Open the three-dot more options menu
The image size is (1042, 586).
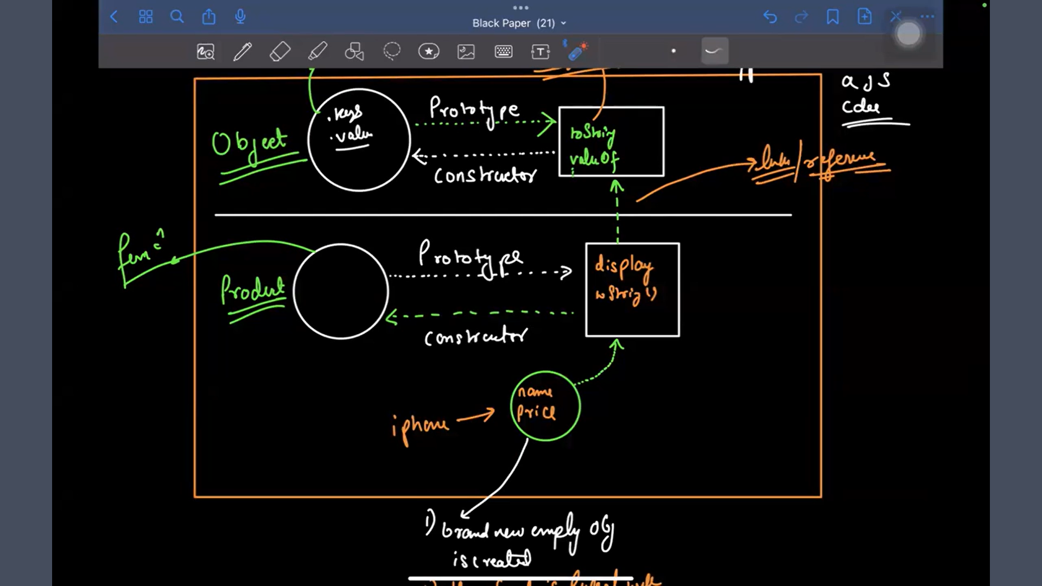(927, 17)
